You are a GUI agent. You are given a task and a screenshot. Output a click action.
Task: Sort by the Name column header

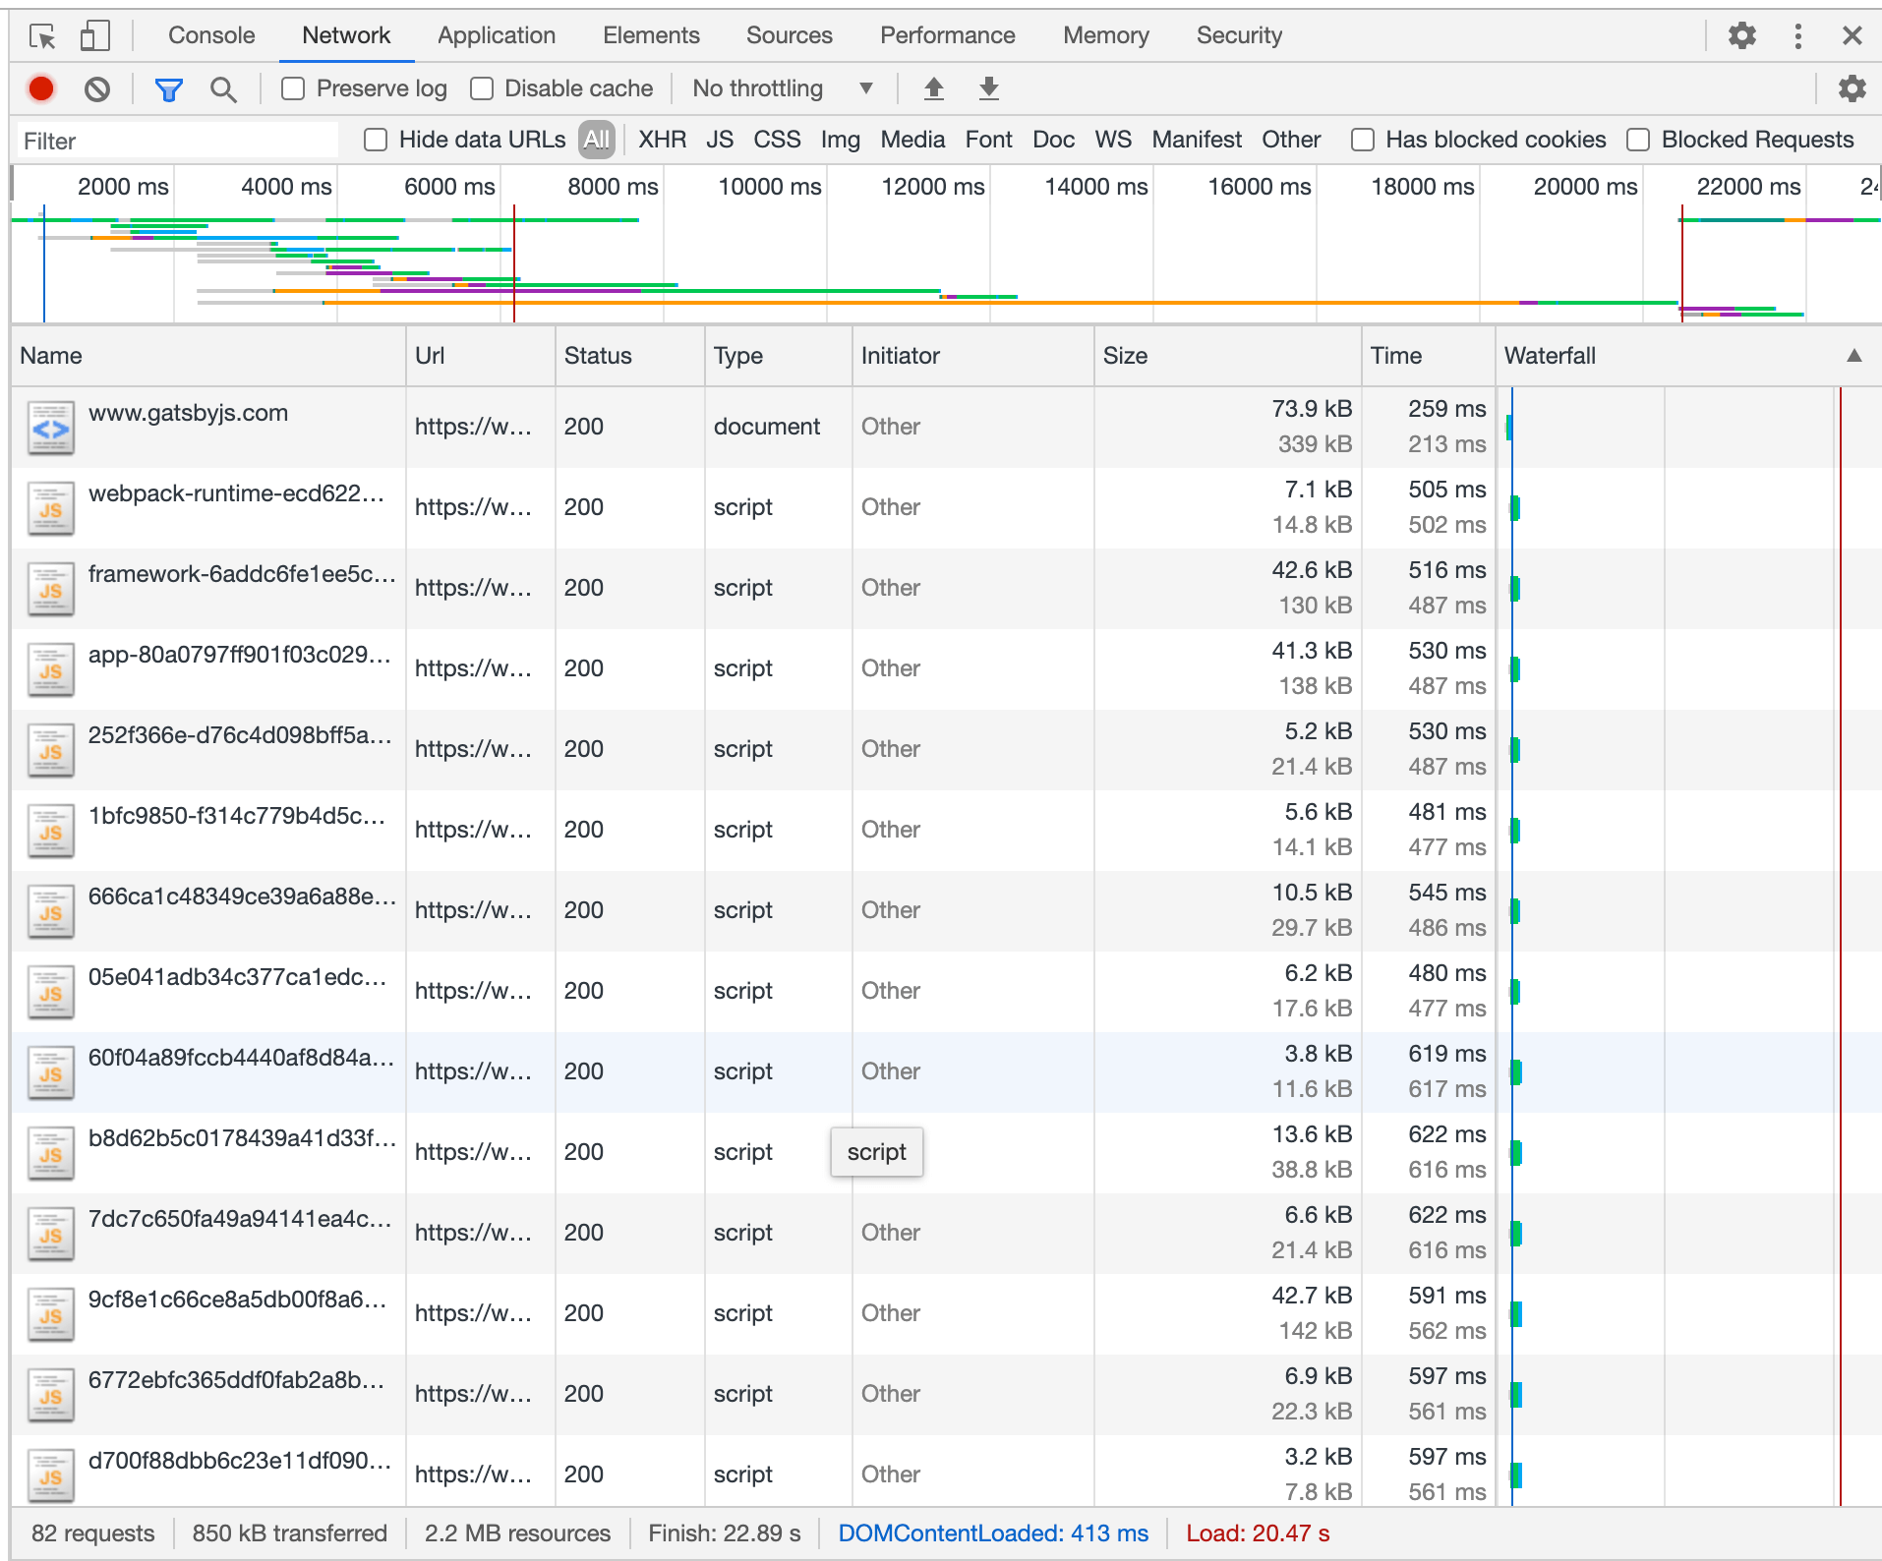[x=208, y=356]
